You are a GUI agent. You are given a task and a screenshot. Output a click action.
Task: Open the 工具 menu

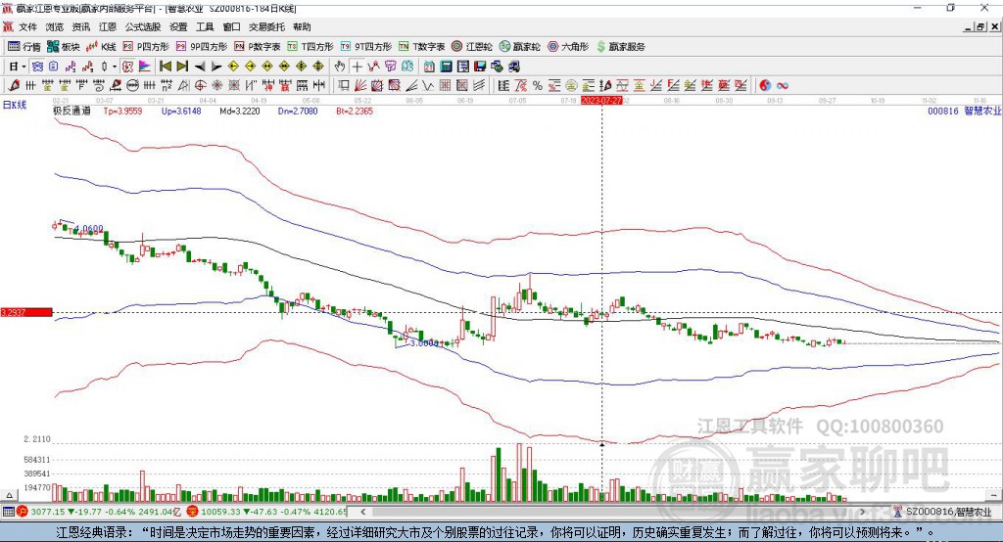[205, 26]
